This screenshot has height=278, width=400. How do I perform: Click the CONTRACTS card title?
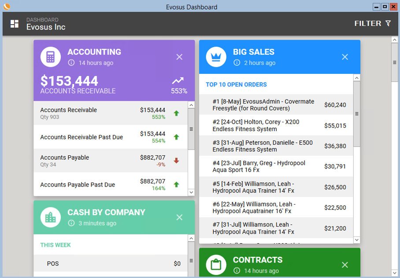click(258, 260)
